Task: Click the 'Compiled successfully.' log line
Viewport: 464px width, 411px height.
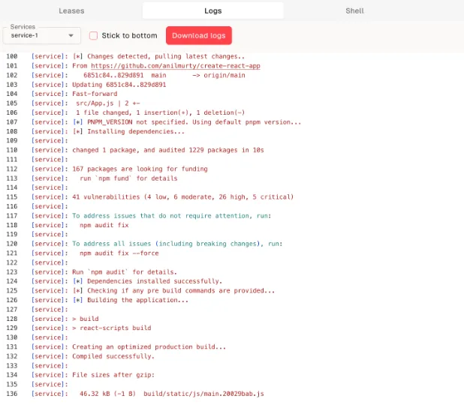Action: [x=113, y=356]
